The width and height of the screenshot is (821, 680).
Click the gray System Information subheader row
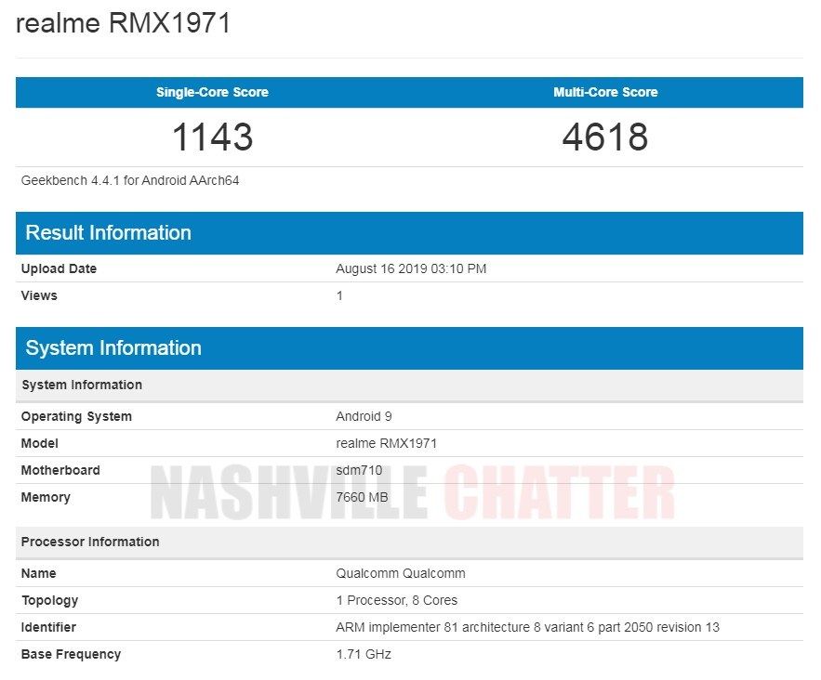[x=409, y=385]
